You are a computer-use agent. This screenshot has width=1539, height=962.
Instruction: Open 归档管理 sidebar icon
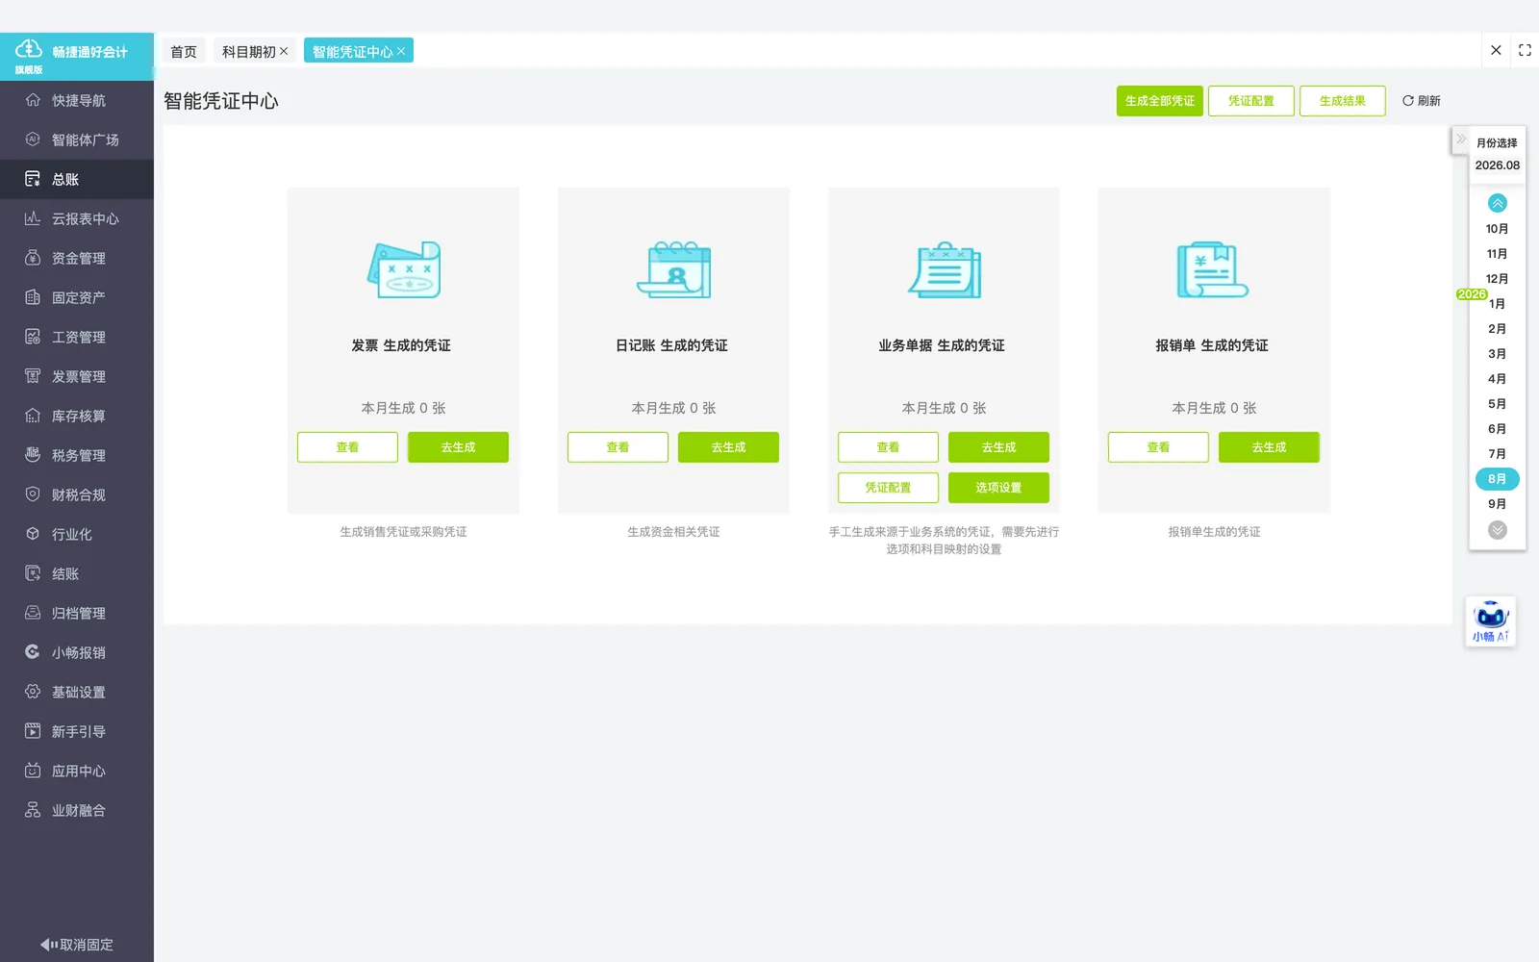(x=33, y=613)
